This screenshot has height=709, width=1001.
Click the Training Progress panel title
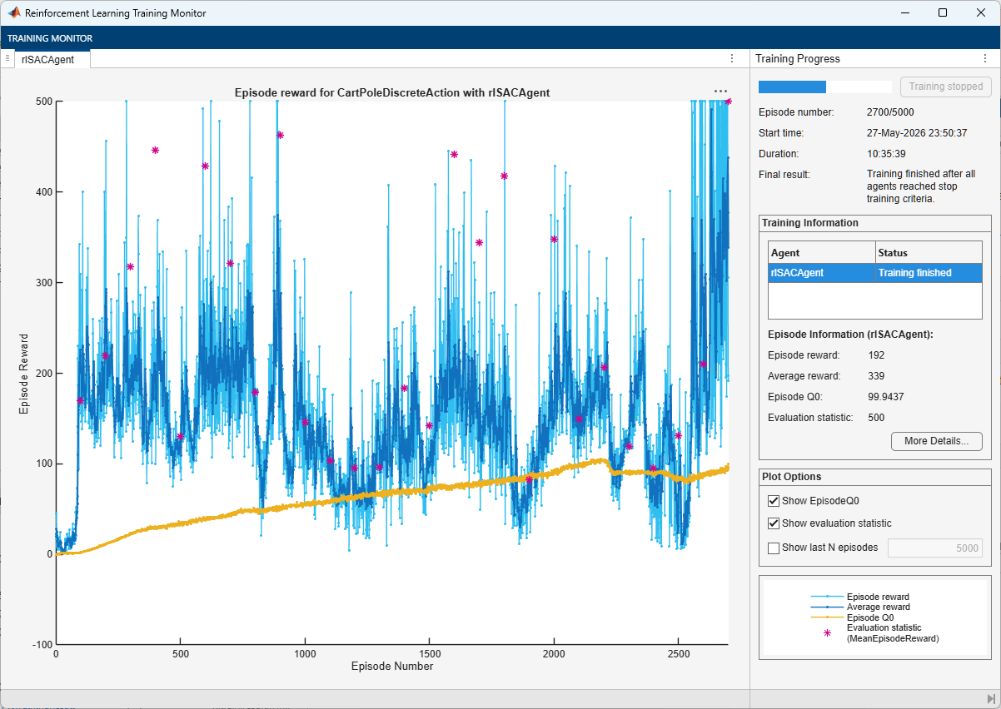pyautogui.click(x=798, y=59)
